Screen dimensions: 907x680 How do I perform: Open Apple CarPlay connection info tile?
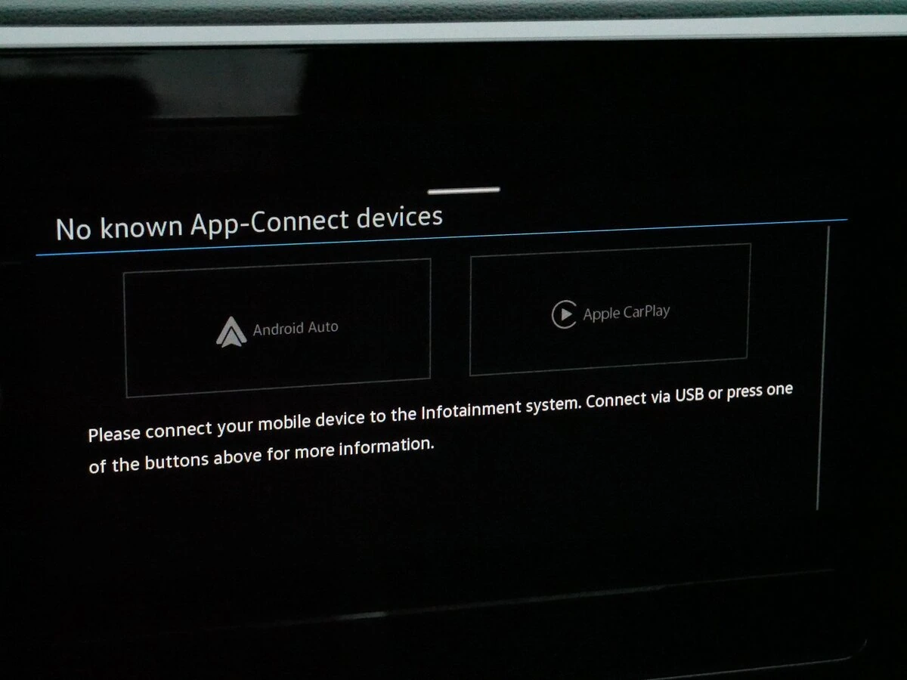[610, 310]
